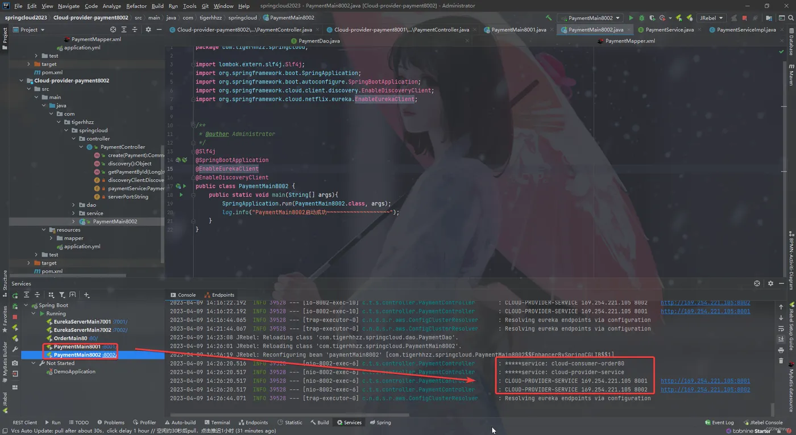Open the :8001/ port link beside PaymentMain8001
The width and height of the screenshot is (796, 435).
tap(109, 347)
